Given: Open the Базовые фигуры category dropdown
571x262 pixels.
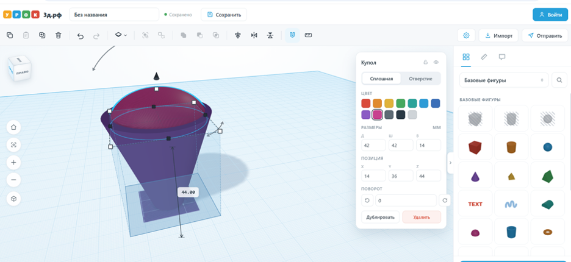Looking at the screenshot, I should (504, 80).
